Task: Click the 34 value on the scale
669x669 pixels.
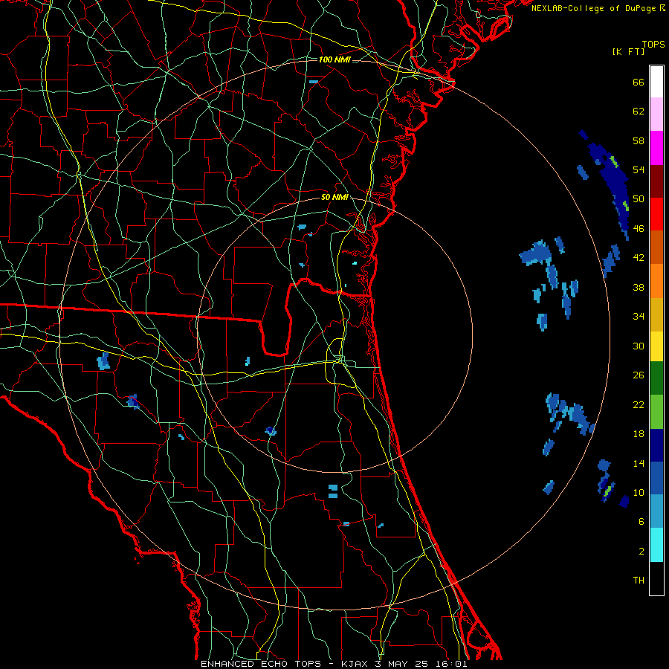Action: tap(639, 317)
